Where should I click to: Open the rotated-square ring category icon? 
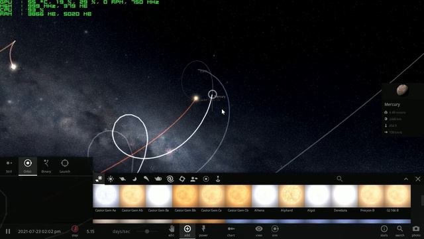[182, 179]
